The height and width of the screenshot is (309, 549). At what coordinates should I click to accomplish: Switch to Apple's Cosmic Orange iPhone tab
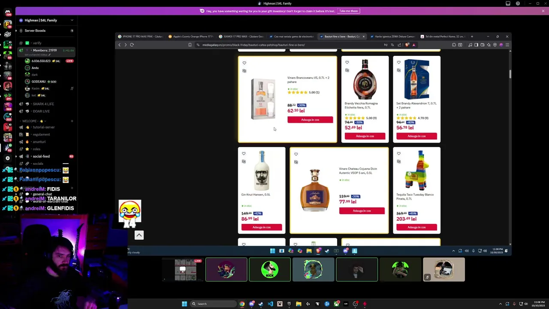[190, 36]
